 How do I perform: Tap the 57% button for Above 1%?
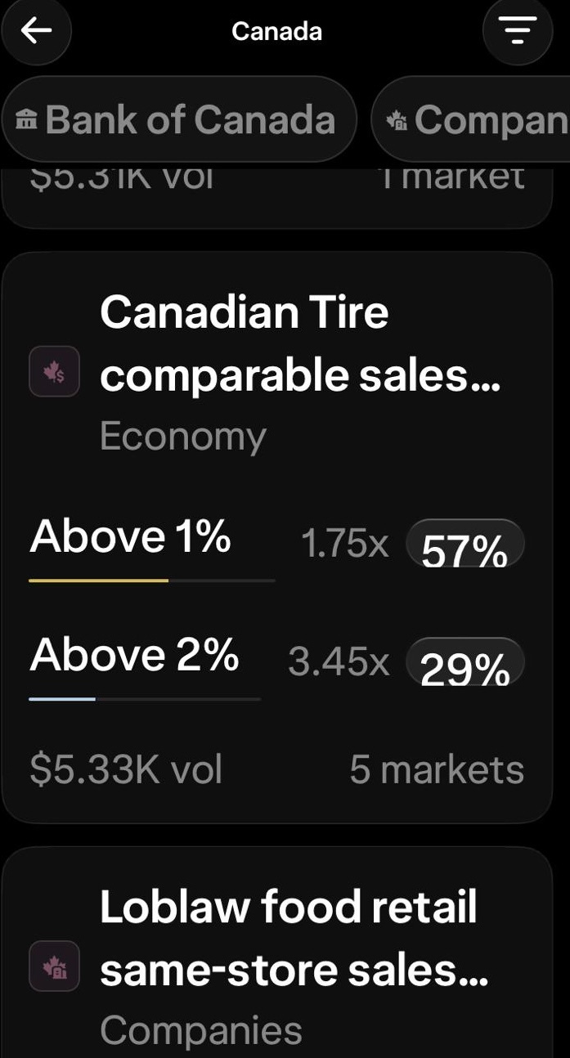pyautogui.click(x=465, y=544)
